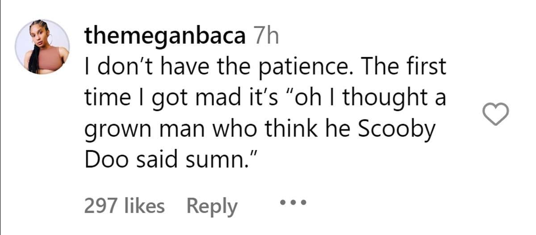
Task: Like the comment with the heart icon
Action: (x=496, y=114)
